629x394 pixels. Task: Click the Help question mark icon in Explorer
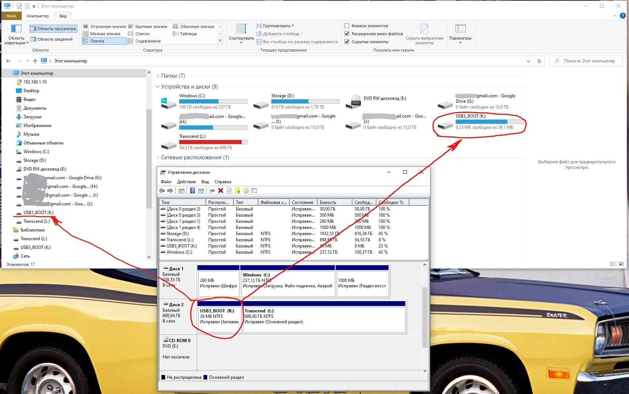[623, 16]
